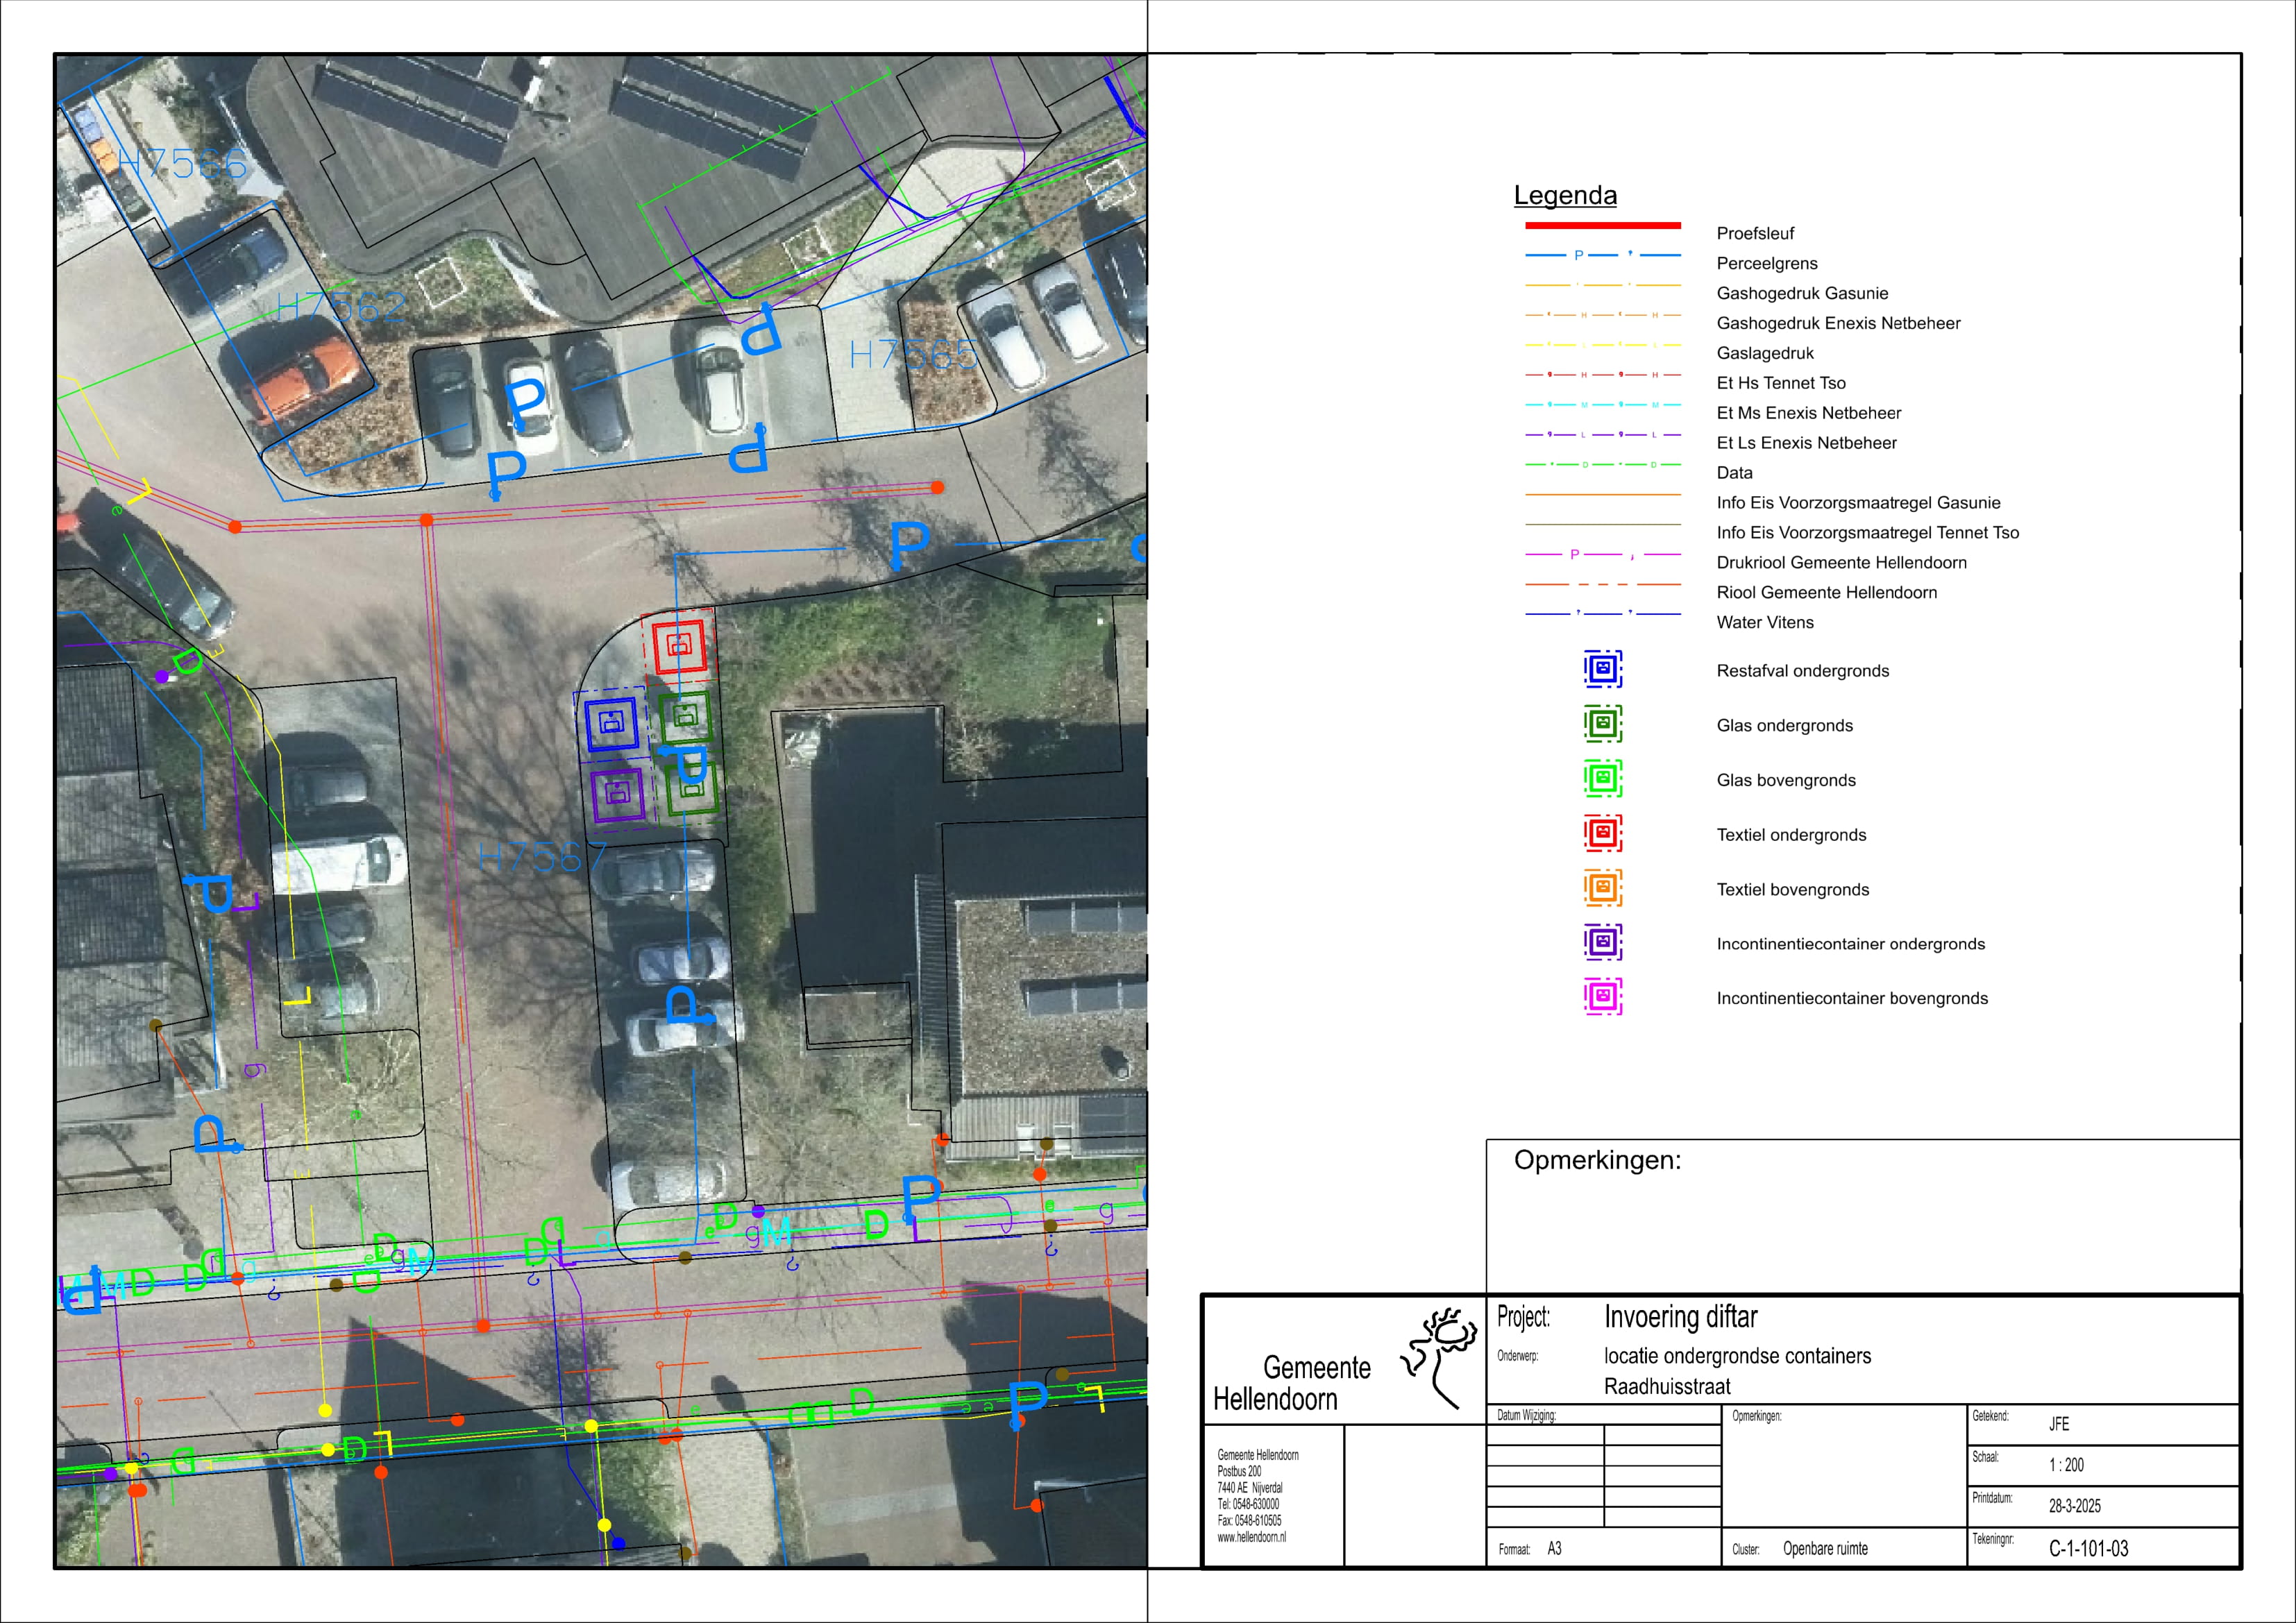The width and height of the screenshot is (2296, 1623).
Task: Click the red textile container on the map
Action: [679, 646]
